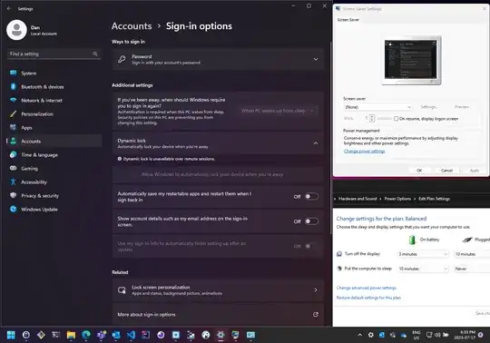Toggle automatically save restartable apps switch
The image size is (490, 343).
(x=311, y=197)
